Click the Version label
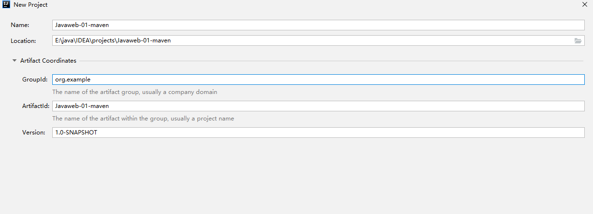 (33, 132)
